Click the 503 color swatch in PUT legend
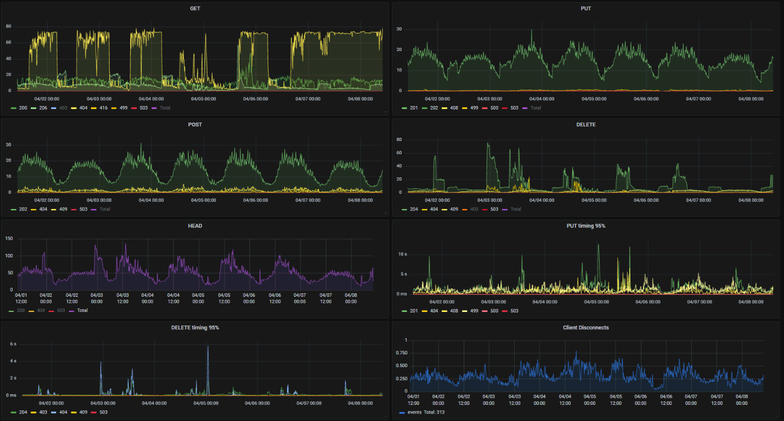784x421 pixels. pos(505,108)
